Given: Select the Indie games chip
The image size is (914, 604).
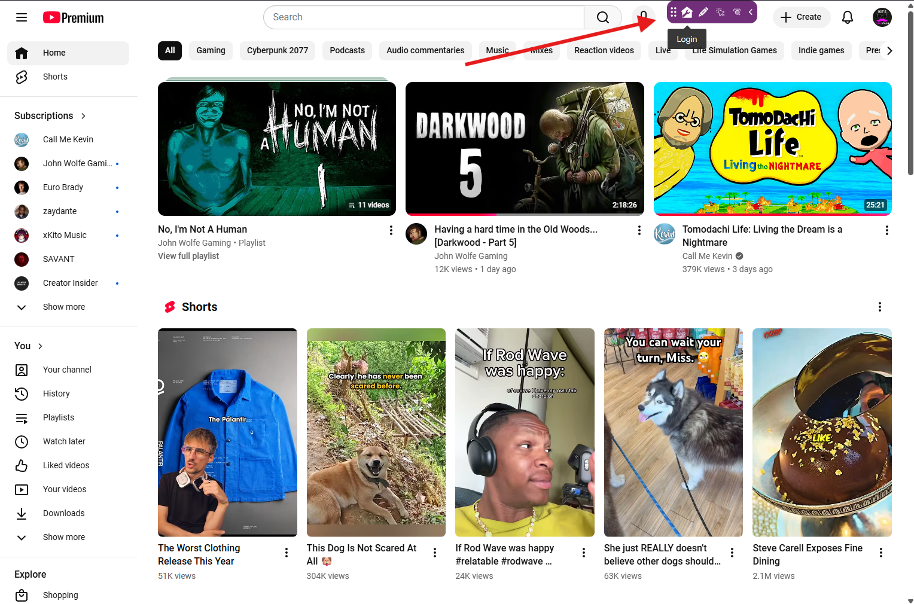Looking at the screenshot, I should point(821,50).
